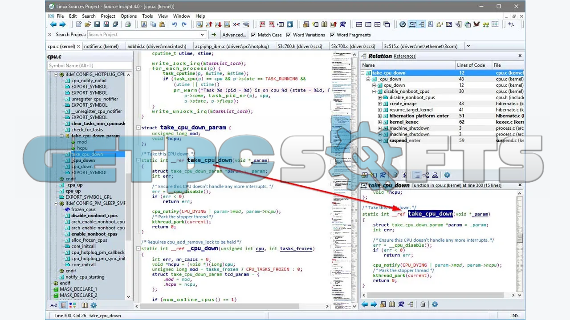Open symbol panel settings gear
Screen dimensions: 570x320
[x=94, y=305]
